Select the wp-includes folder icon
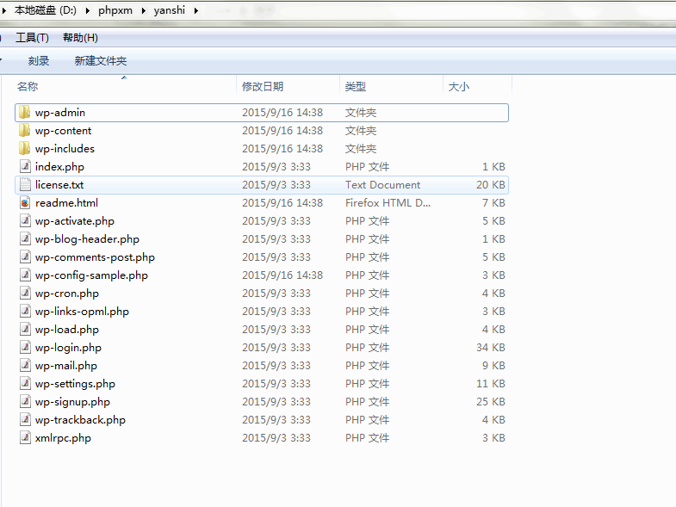Screen dimensions: 676x507 tap(25, 149)
